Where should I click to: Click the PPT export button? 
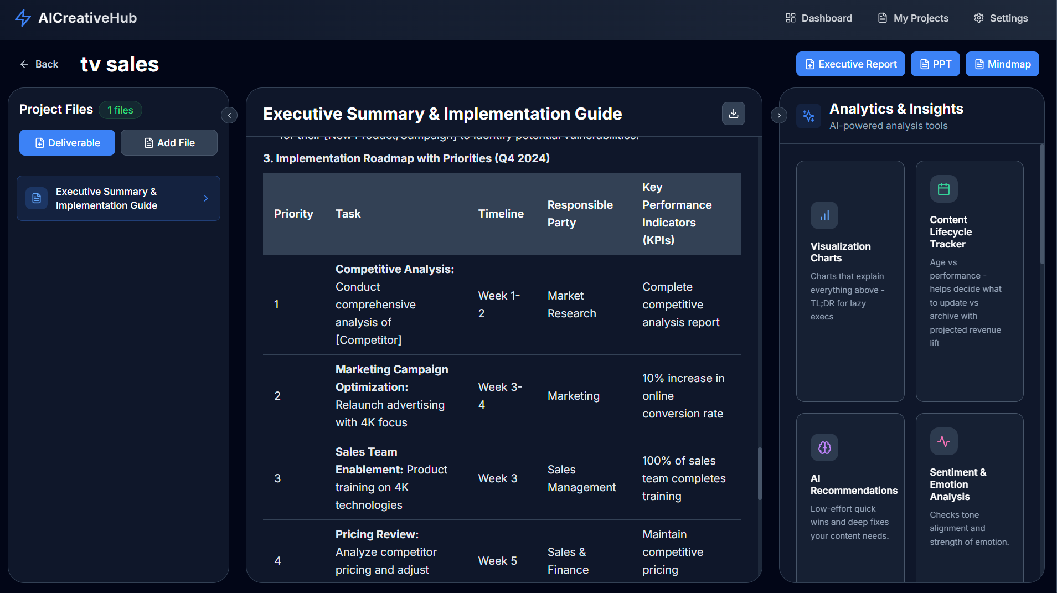[935, 64]
